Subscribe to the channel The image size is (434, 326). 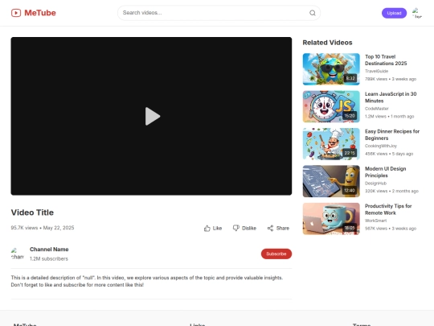pos(276,254)
